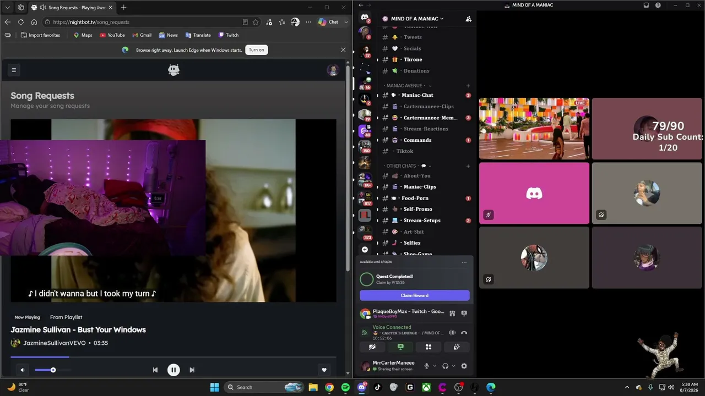Mute the Discord microphone
This screenshot has height=396, width=705.
[426, 366]
